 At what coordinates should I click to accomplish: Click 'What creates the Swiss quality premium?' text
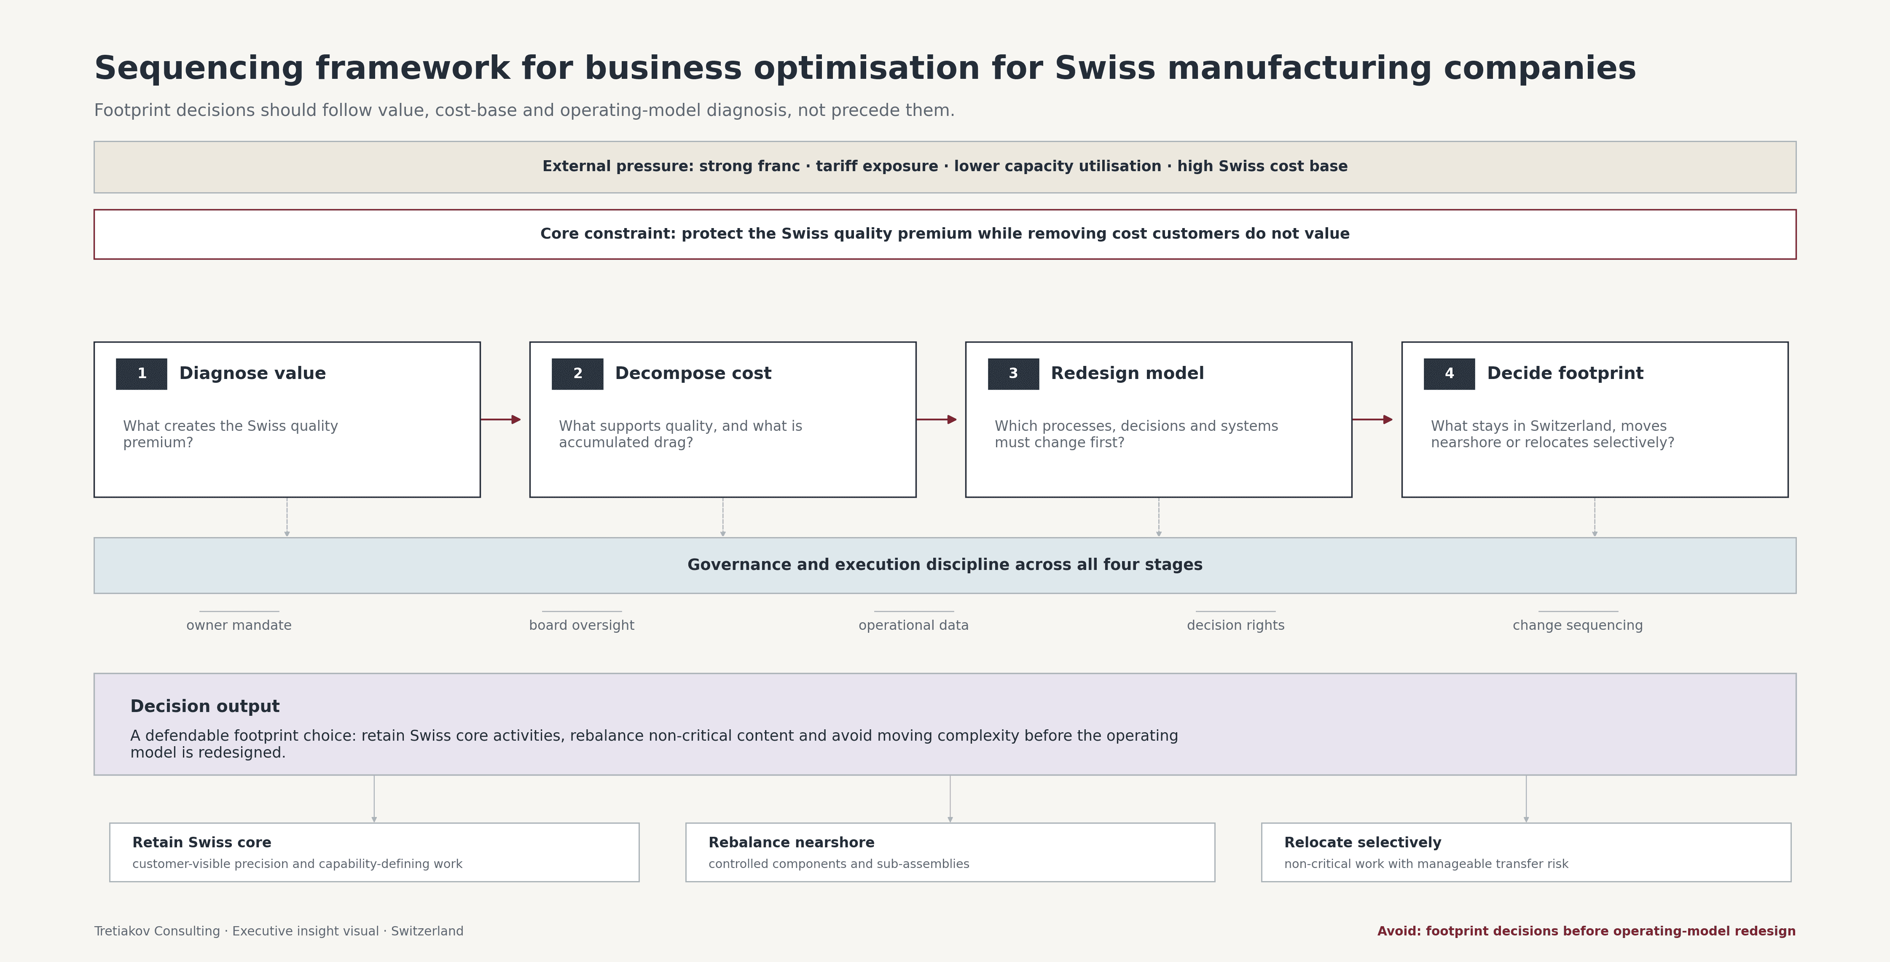coord(231,434)
